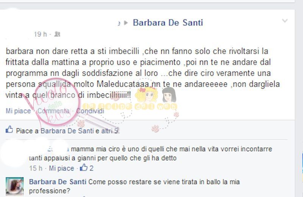
Task: Open Barbara De Santi in the likes line
Action: (x=67, y=131)
